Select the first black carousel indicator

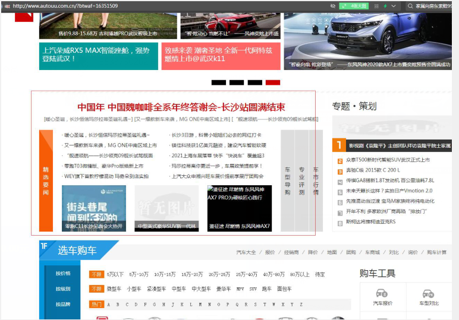click(219, 83)
